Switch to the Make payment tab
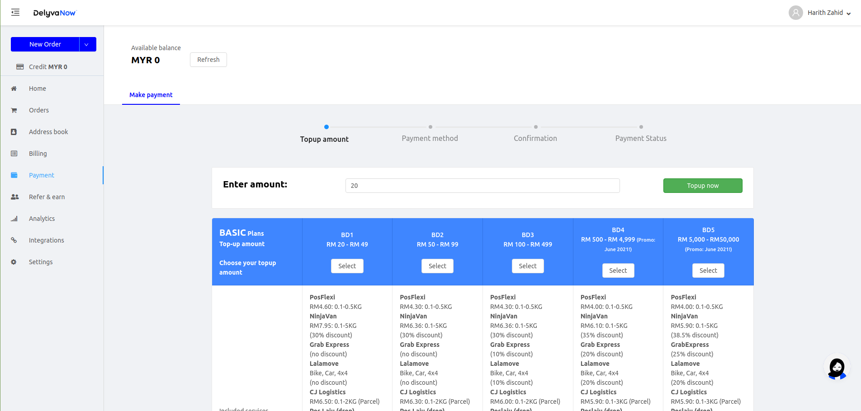The image size is (861, 411). [x=151, y=95]
